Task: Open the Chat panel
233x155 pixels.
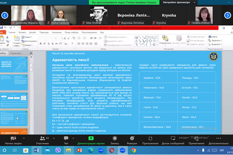Action: point(66,138)
